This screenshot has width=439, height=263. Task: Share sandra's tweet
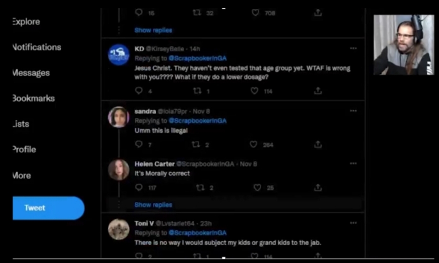318,145
